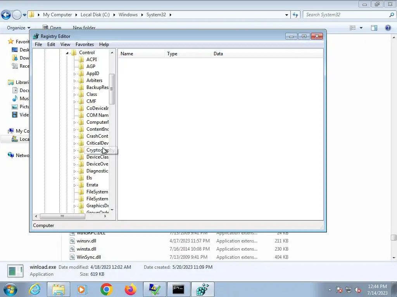Expand the Els registry key
The height and width of the screenshot is (297, 397).
tap(74, 178)
